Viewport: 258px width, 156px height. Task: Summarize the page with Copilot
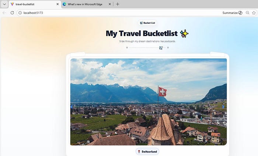pos(232,13)
